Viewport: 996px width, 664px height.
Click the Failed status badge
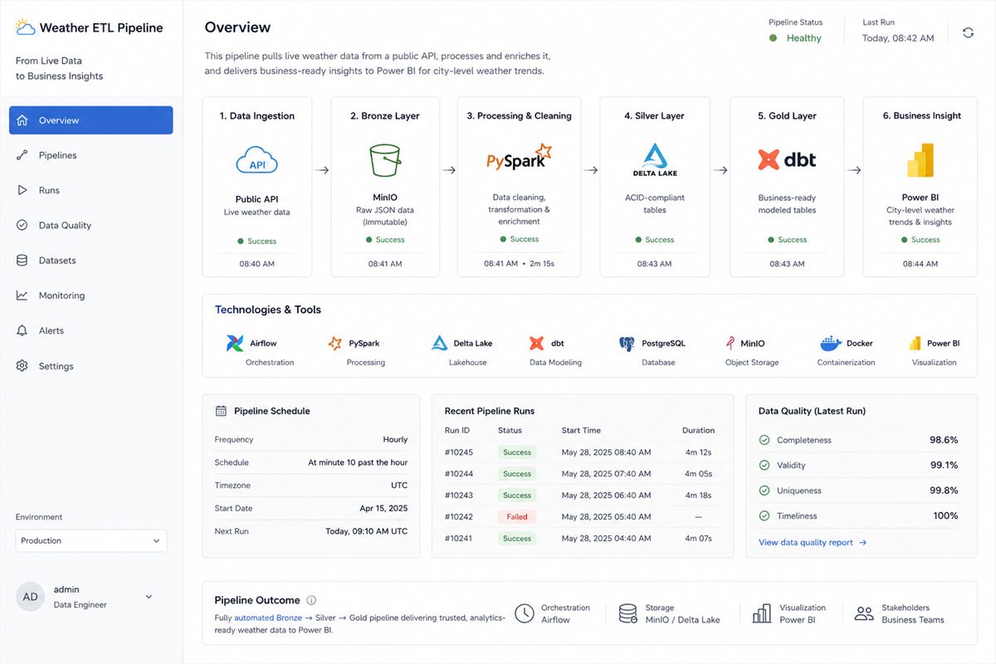pos(517,516)
